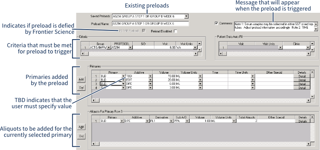Select the 15.00 Volume cell in Primaries
This screenshot has height=150, width=320.
[x=164, y=76]
